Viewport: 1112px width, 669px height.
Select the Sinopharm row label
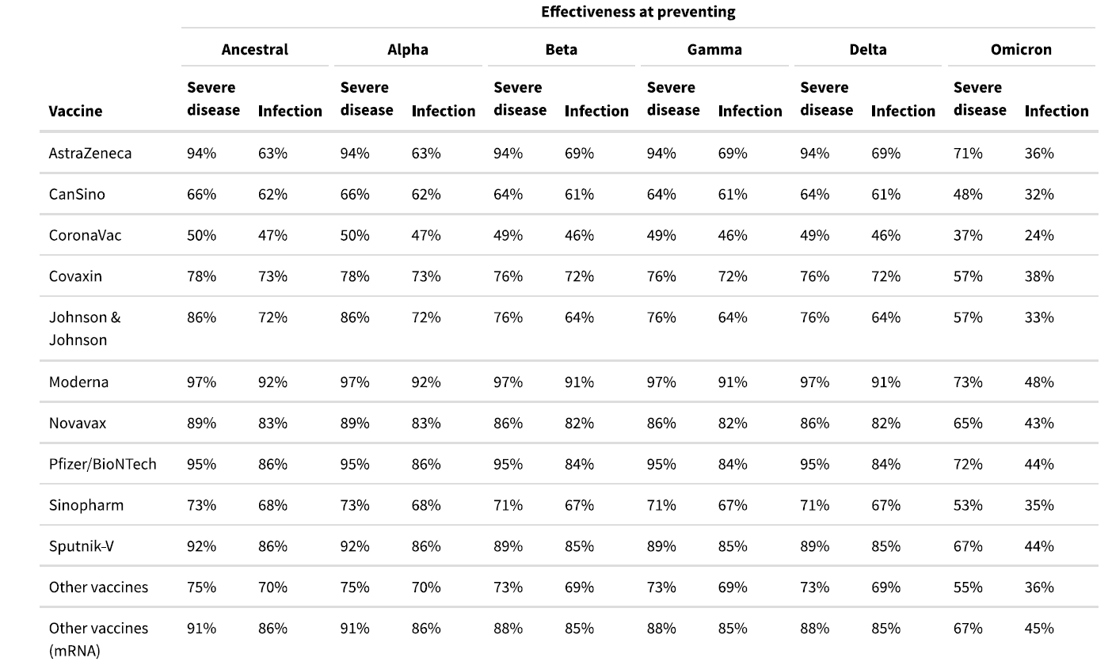coord(86,505)
